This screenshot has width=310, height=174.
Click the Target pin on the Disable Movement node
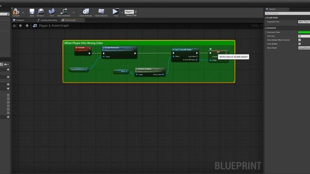(104, 57)
